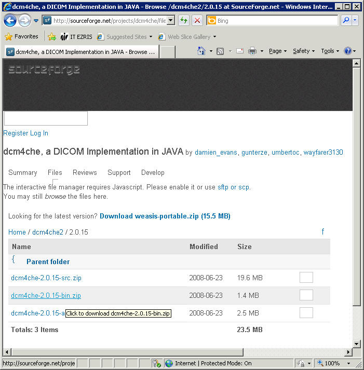Click the 'sftp or scp' link
The width and height of the screenshot is (364, 370).
[233, 187]
